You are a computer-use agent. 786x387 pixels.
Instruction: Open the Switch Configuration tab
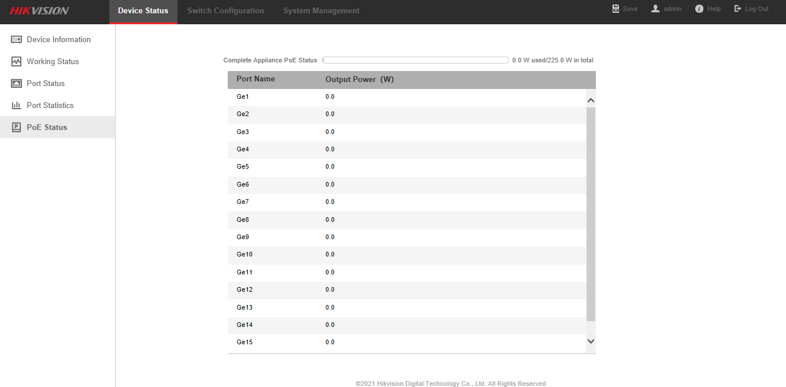tap(225, 11)
